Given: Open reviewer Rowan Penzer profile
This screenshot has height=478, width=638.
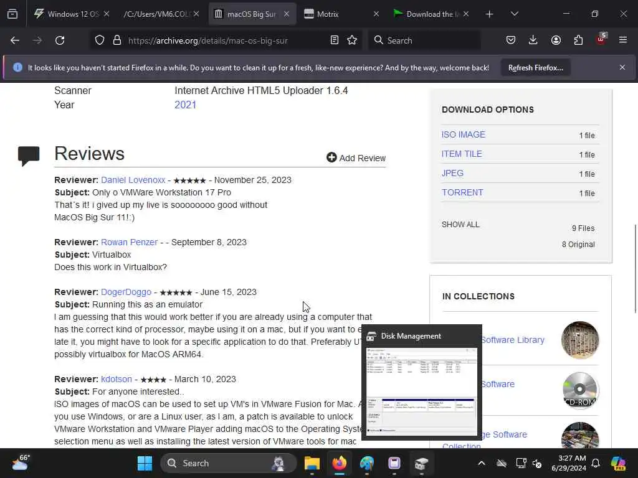Looking at the screenshot, I should click(x=129, y=242).
